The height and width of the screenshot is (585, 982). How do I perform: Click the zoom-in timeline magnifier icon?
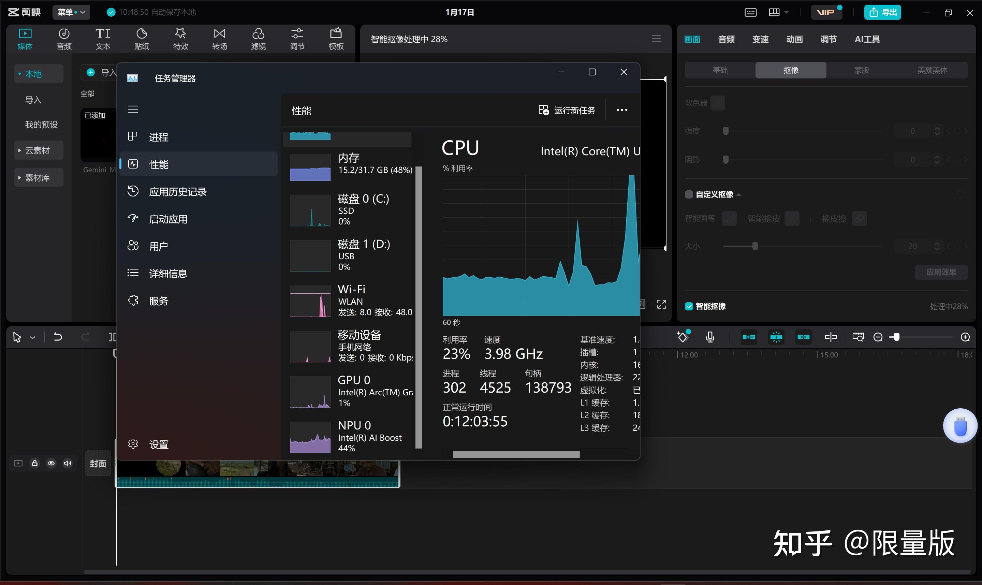pos(965,337)
